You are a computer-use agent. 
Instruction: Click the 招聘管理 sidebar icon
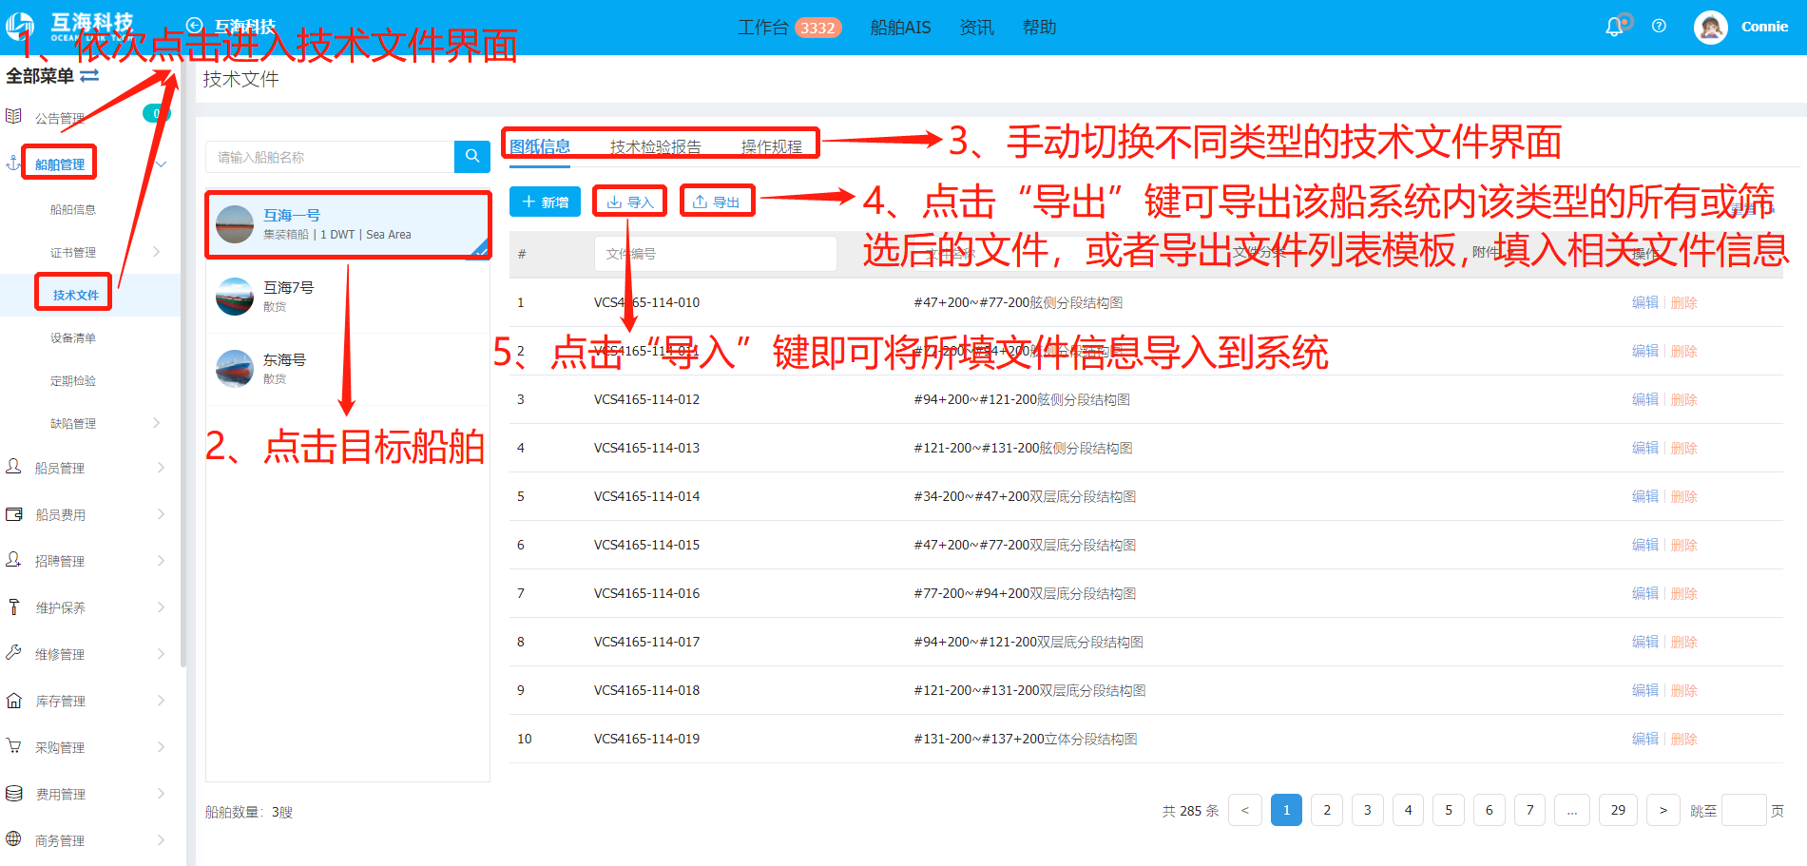(13, 560)
